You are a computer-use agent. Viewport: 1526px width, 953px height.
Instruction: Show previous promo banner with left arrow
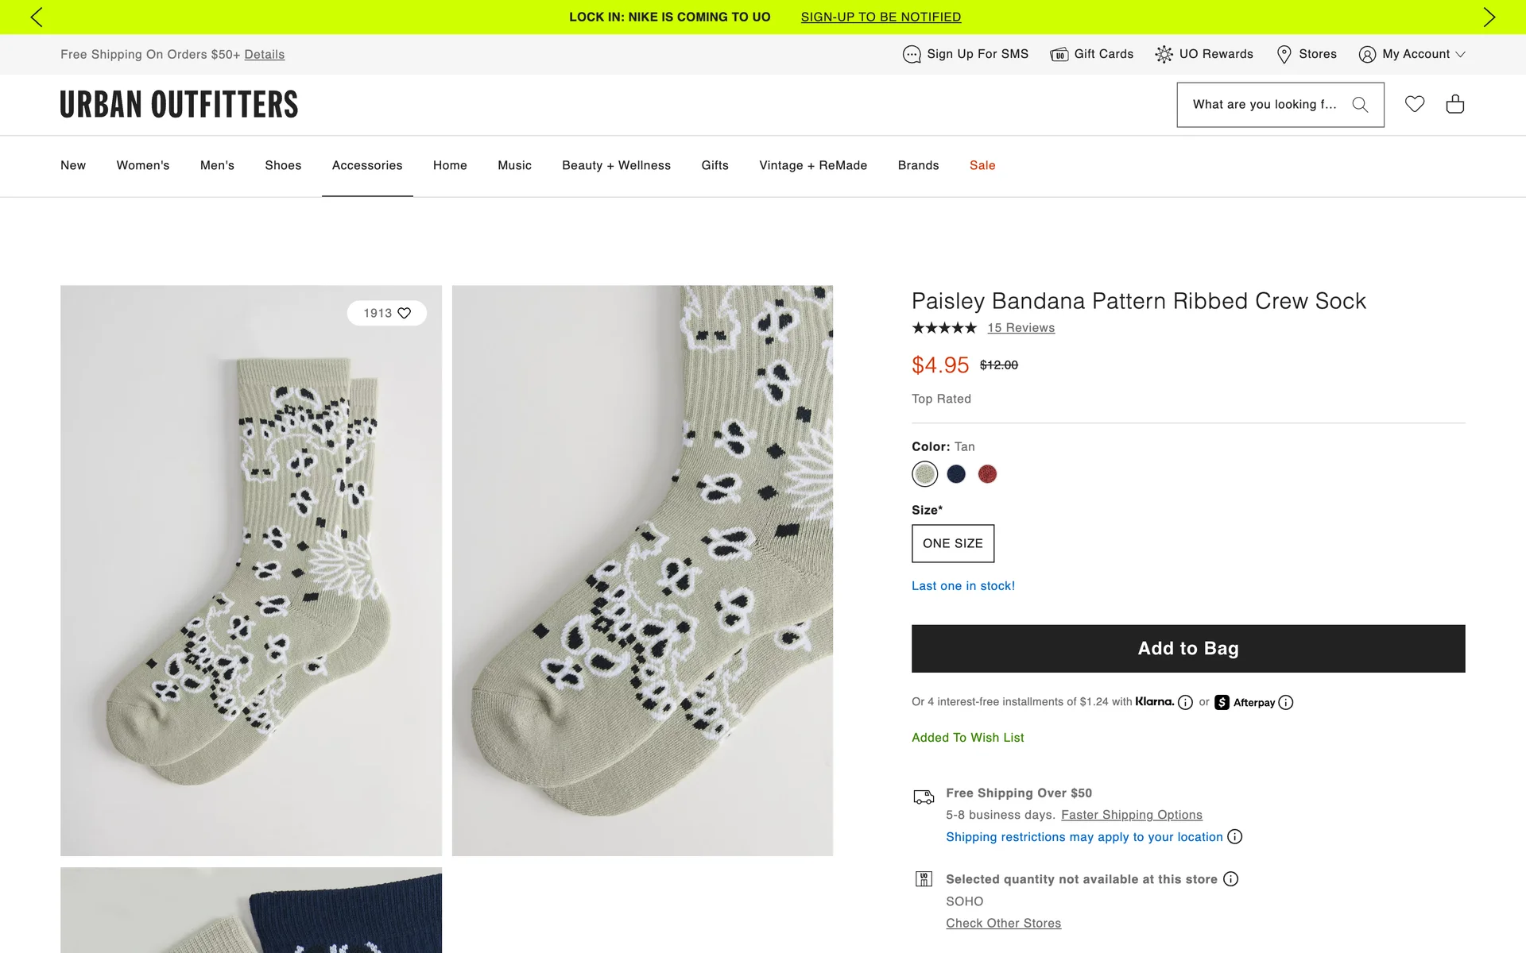pos(37,17)
